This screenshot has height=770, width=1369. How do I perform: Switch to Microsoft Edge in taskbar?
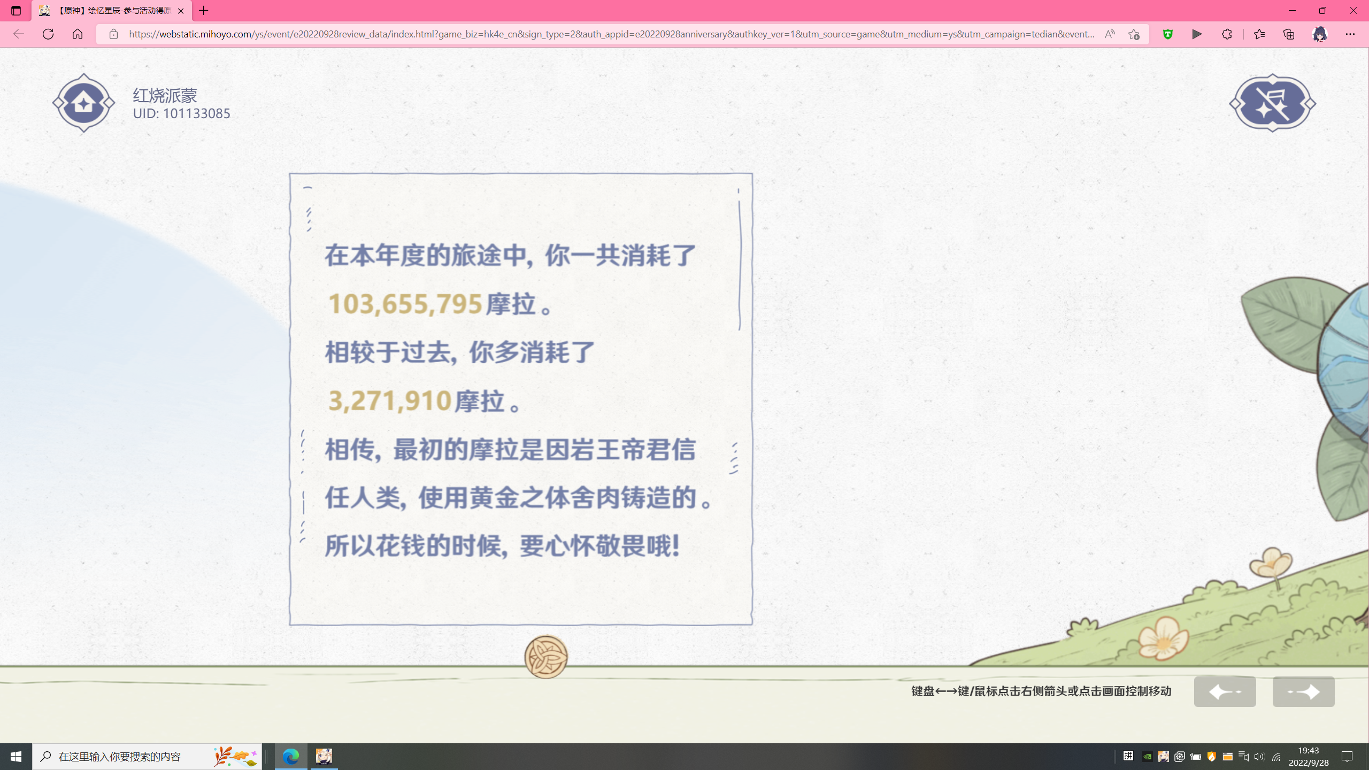click(291, 757)
